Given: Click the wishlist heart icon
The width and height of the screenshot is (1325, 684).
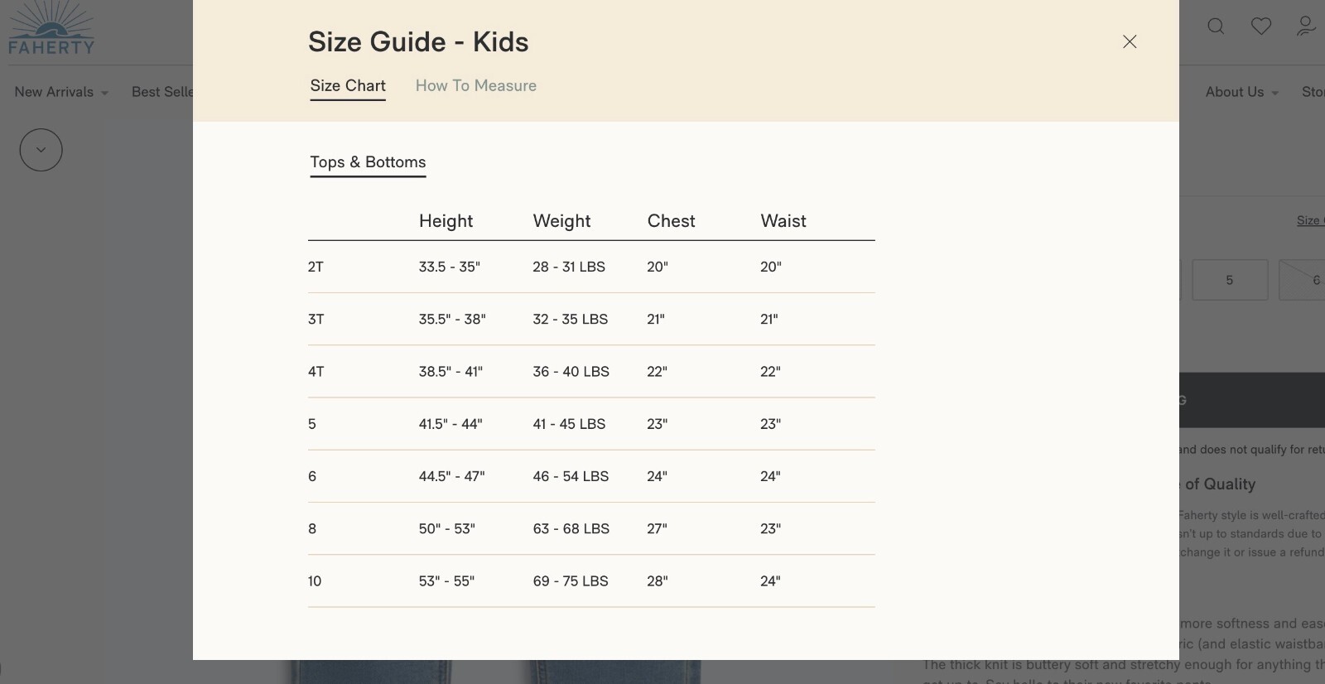Looking at the screenshot, I should pyautogui.click(x=1261, y=26).
